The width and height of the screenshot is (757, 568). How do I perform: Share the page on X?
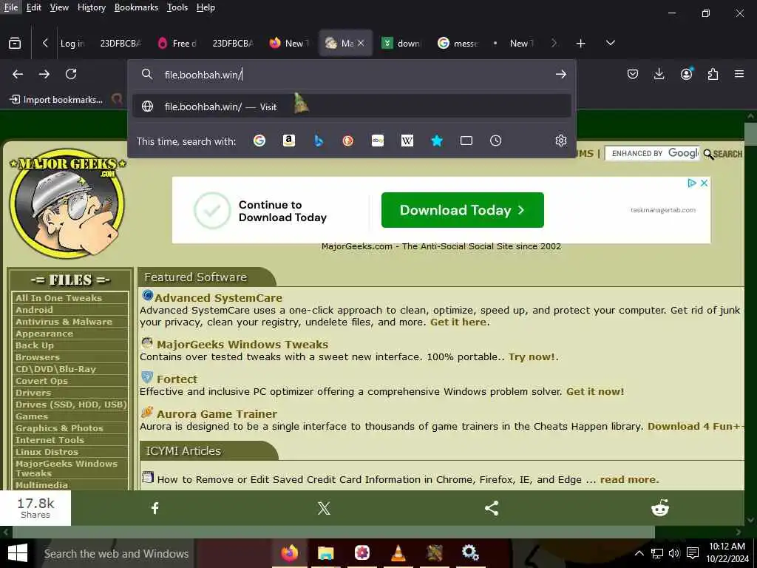[324, 507]
